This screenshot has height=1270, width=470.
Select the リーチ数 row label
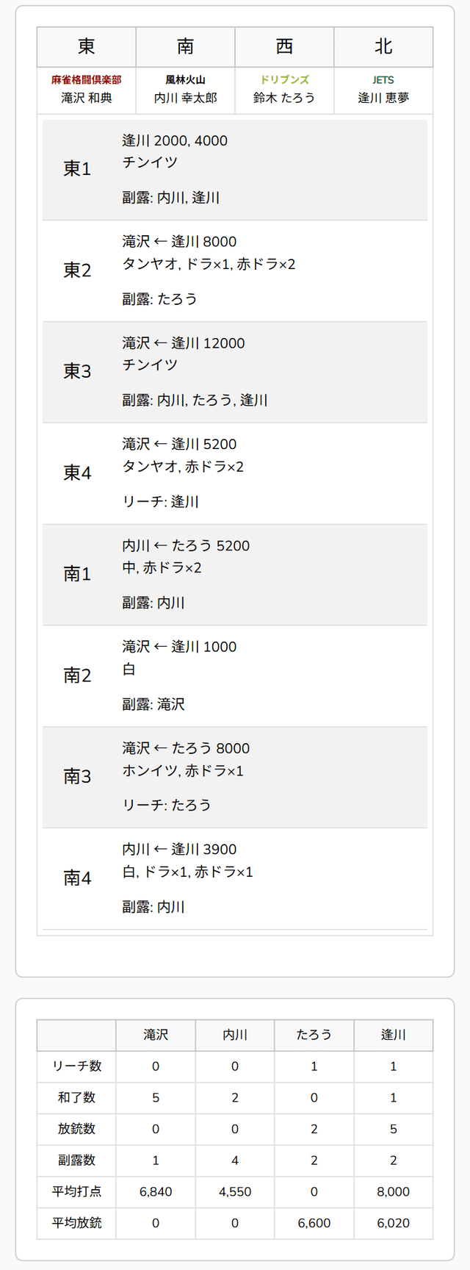(76, 1066)
